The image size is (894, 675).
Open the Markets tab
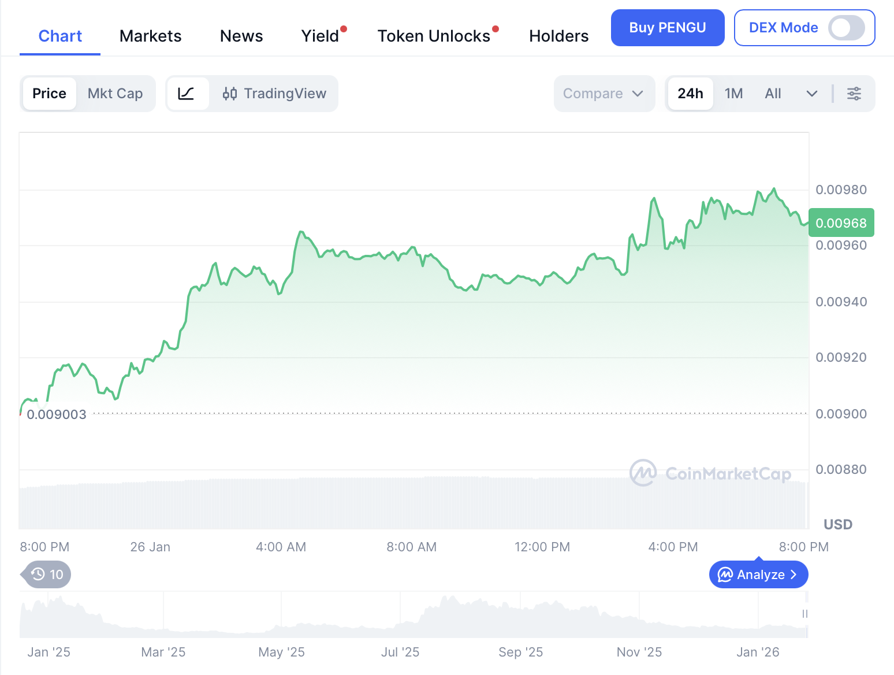point(150,36)
